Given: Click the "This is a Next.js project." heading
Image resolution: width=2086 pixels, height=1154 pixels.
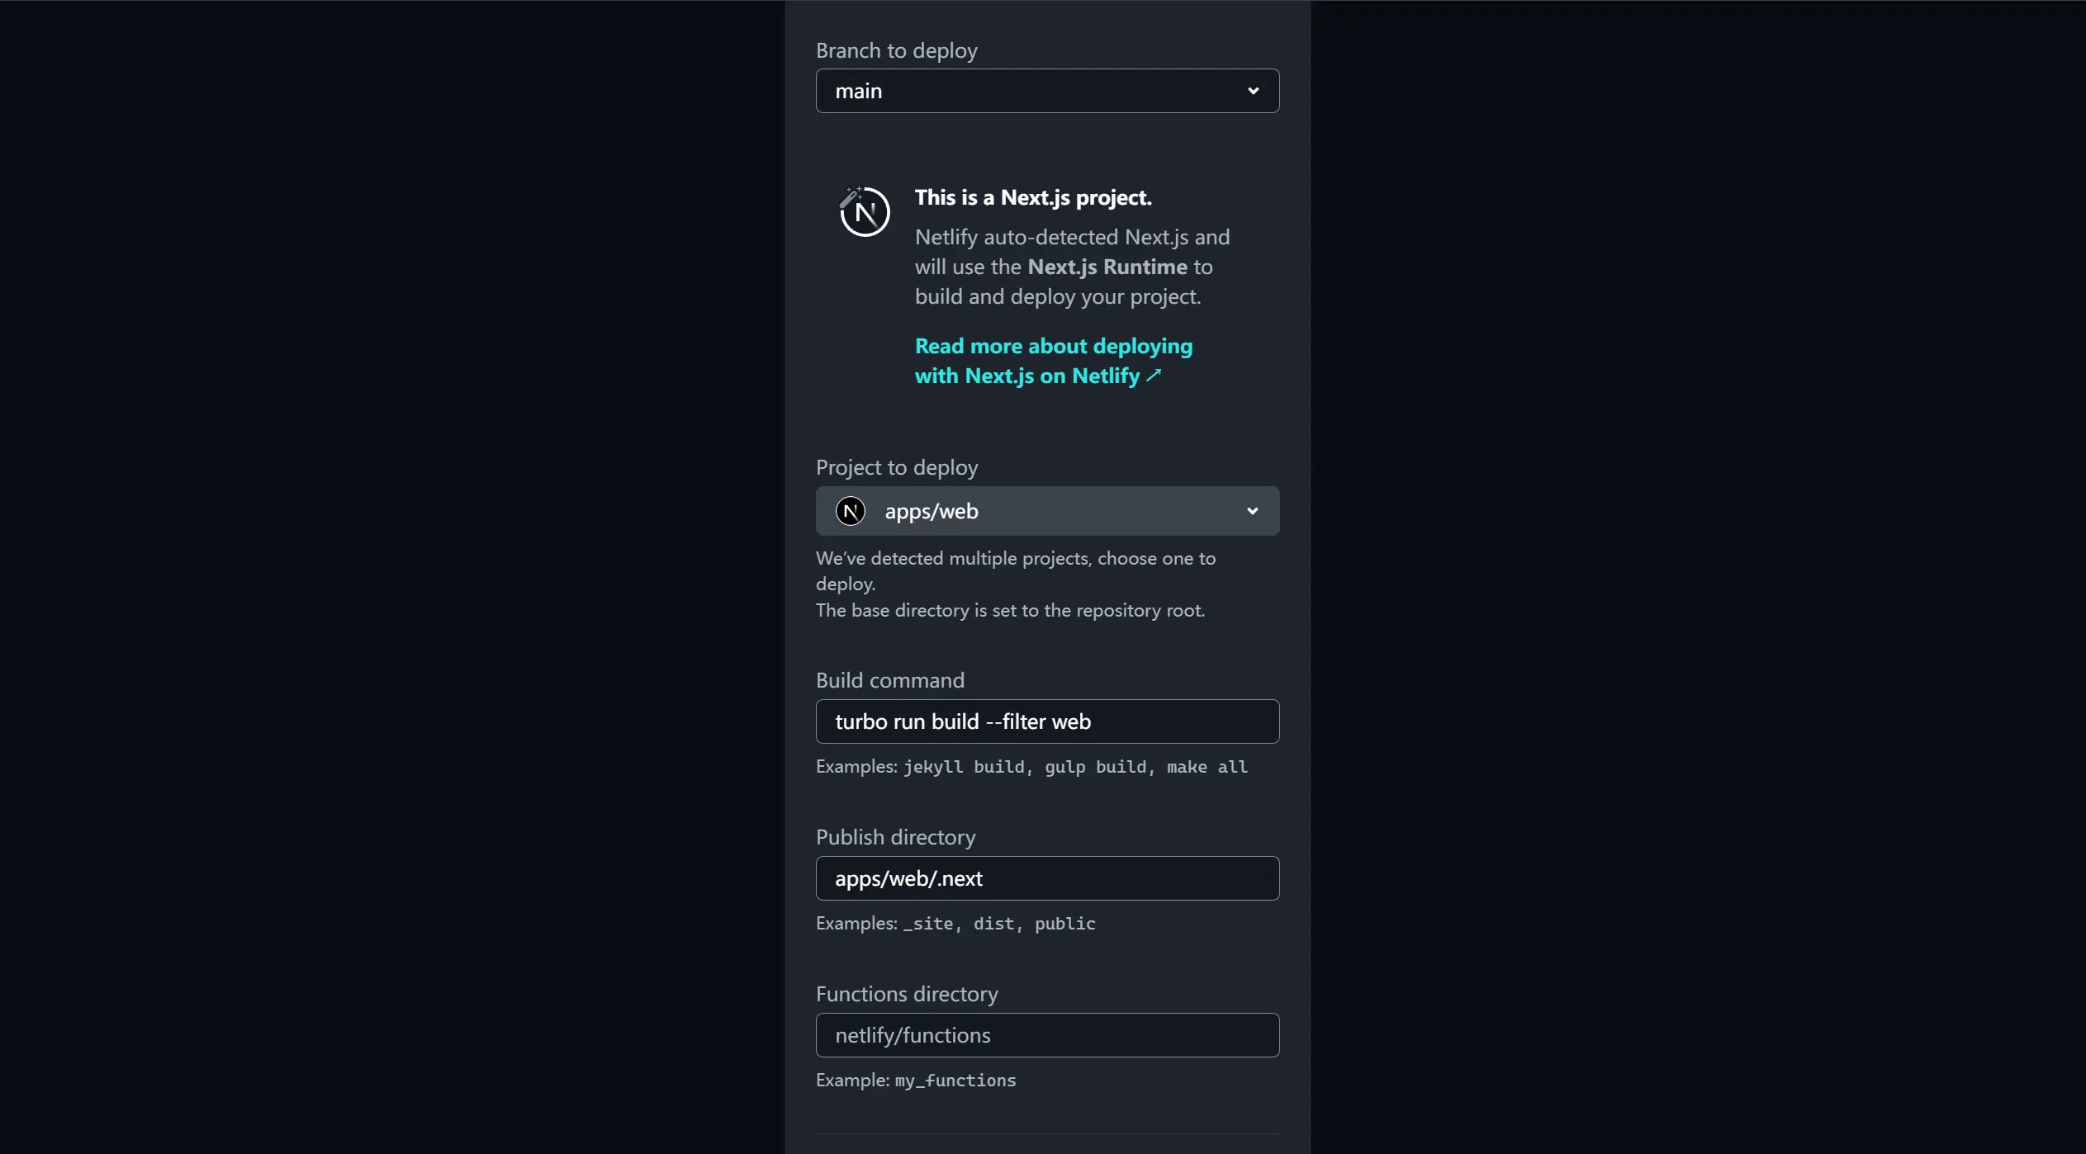Looking at the screenshot, I should (1032, 197).
